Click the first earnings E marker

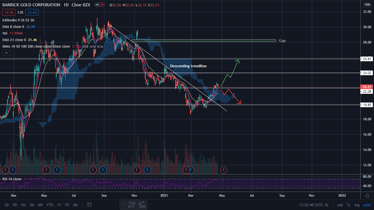(5, 170)
